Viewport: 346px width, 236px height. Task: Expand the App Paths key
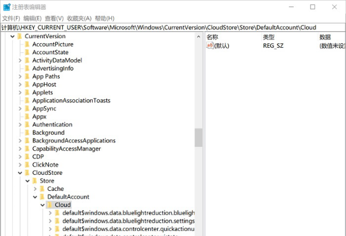click(x=20, y=76)
